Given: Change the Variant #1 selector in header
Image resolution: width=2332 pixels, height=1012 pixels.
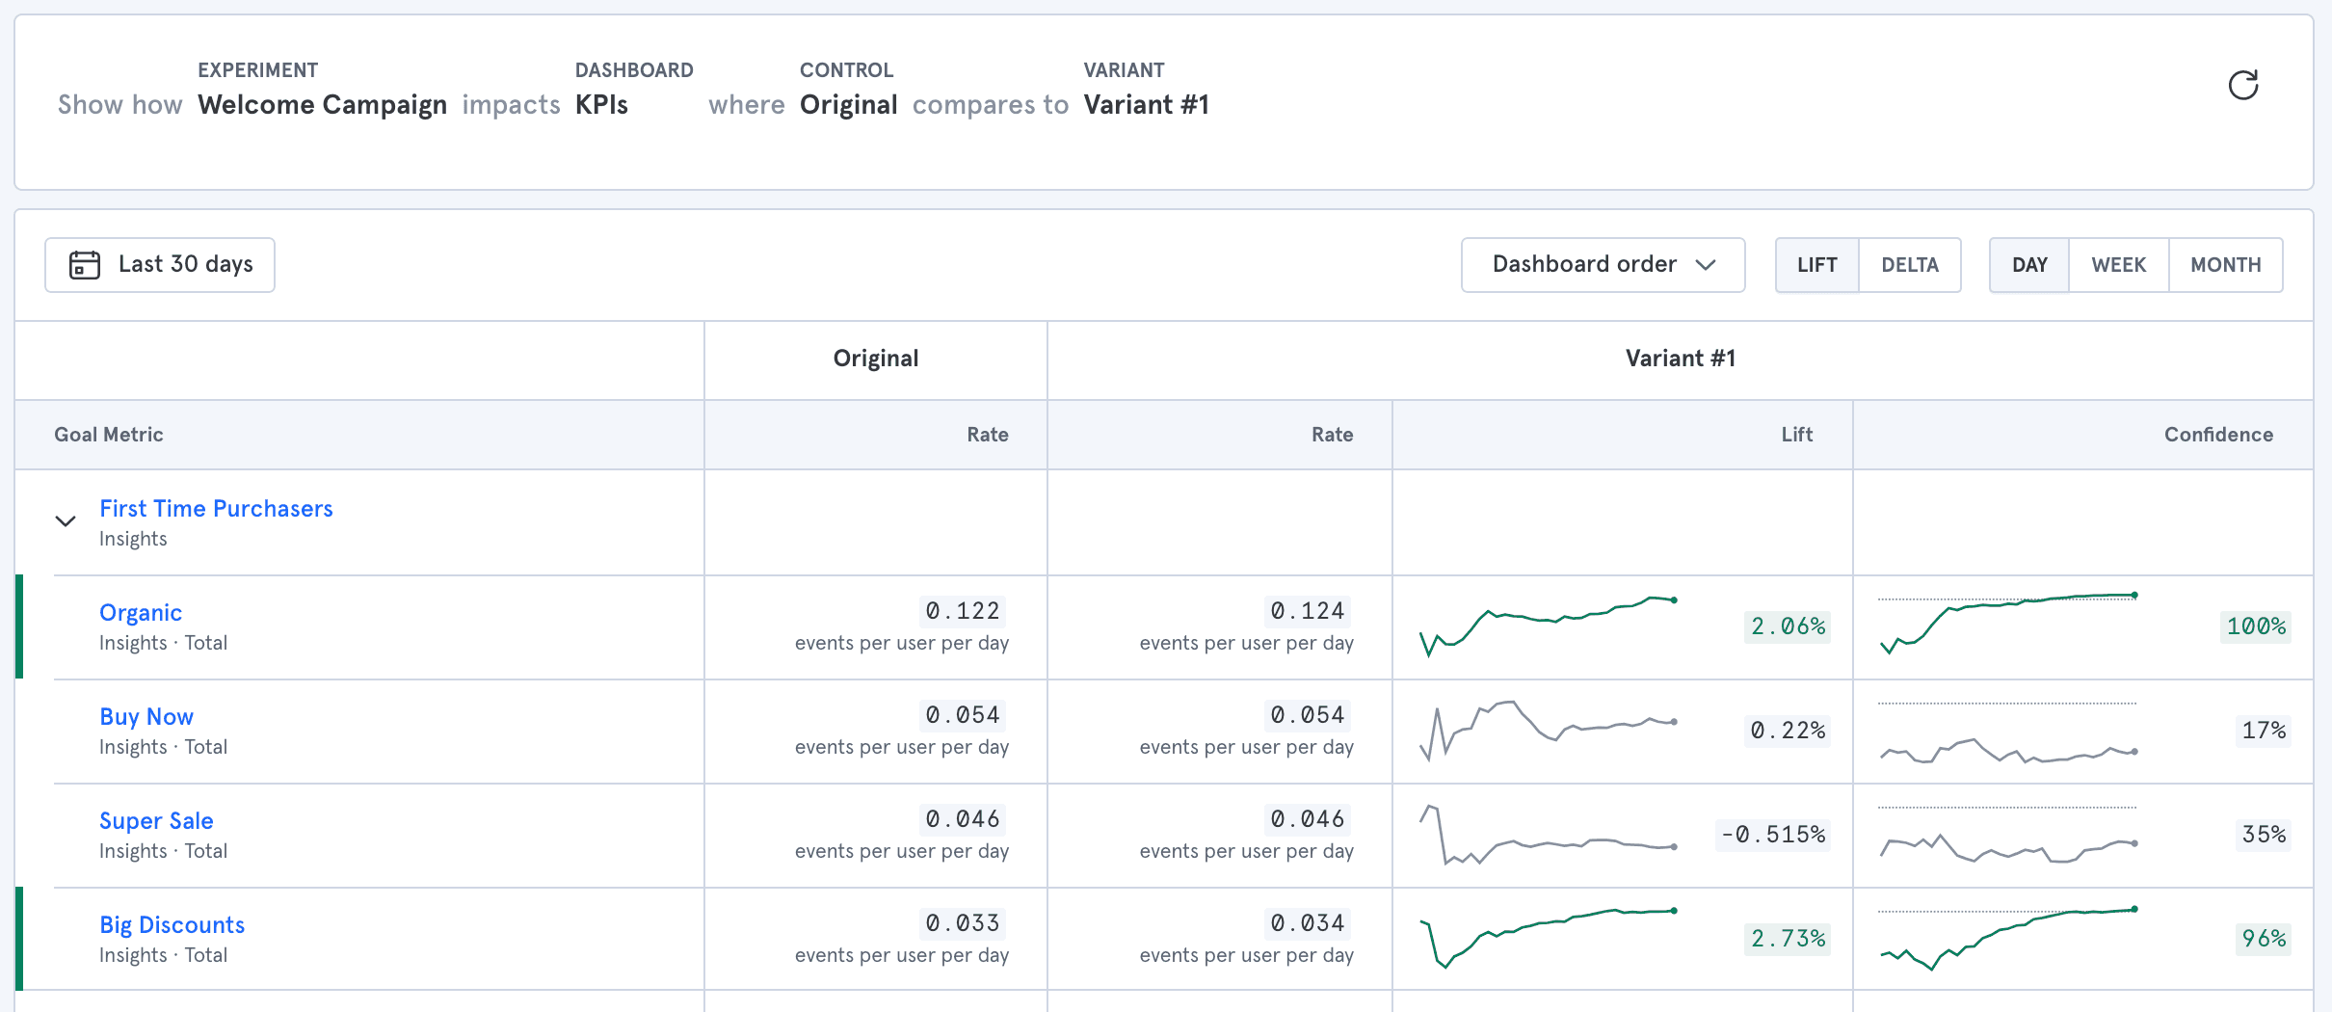Looking at the screenshot, I should pyautogui.click(x=1146, y=105).
